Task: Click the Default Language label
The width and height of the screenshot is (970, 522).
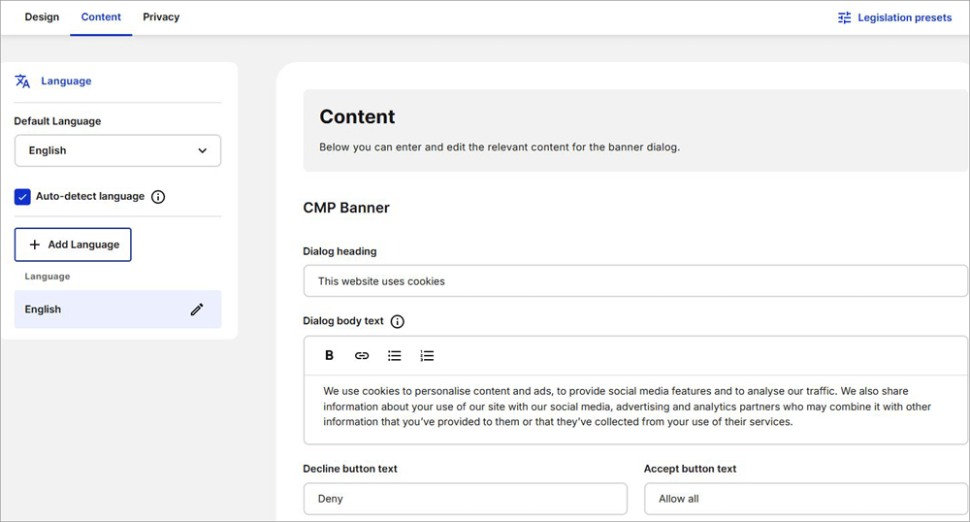Action: tap(57, 121)
